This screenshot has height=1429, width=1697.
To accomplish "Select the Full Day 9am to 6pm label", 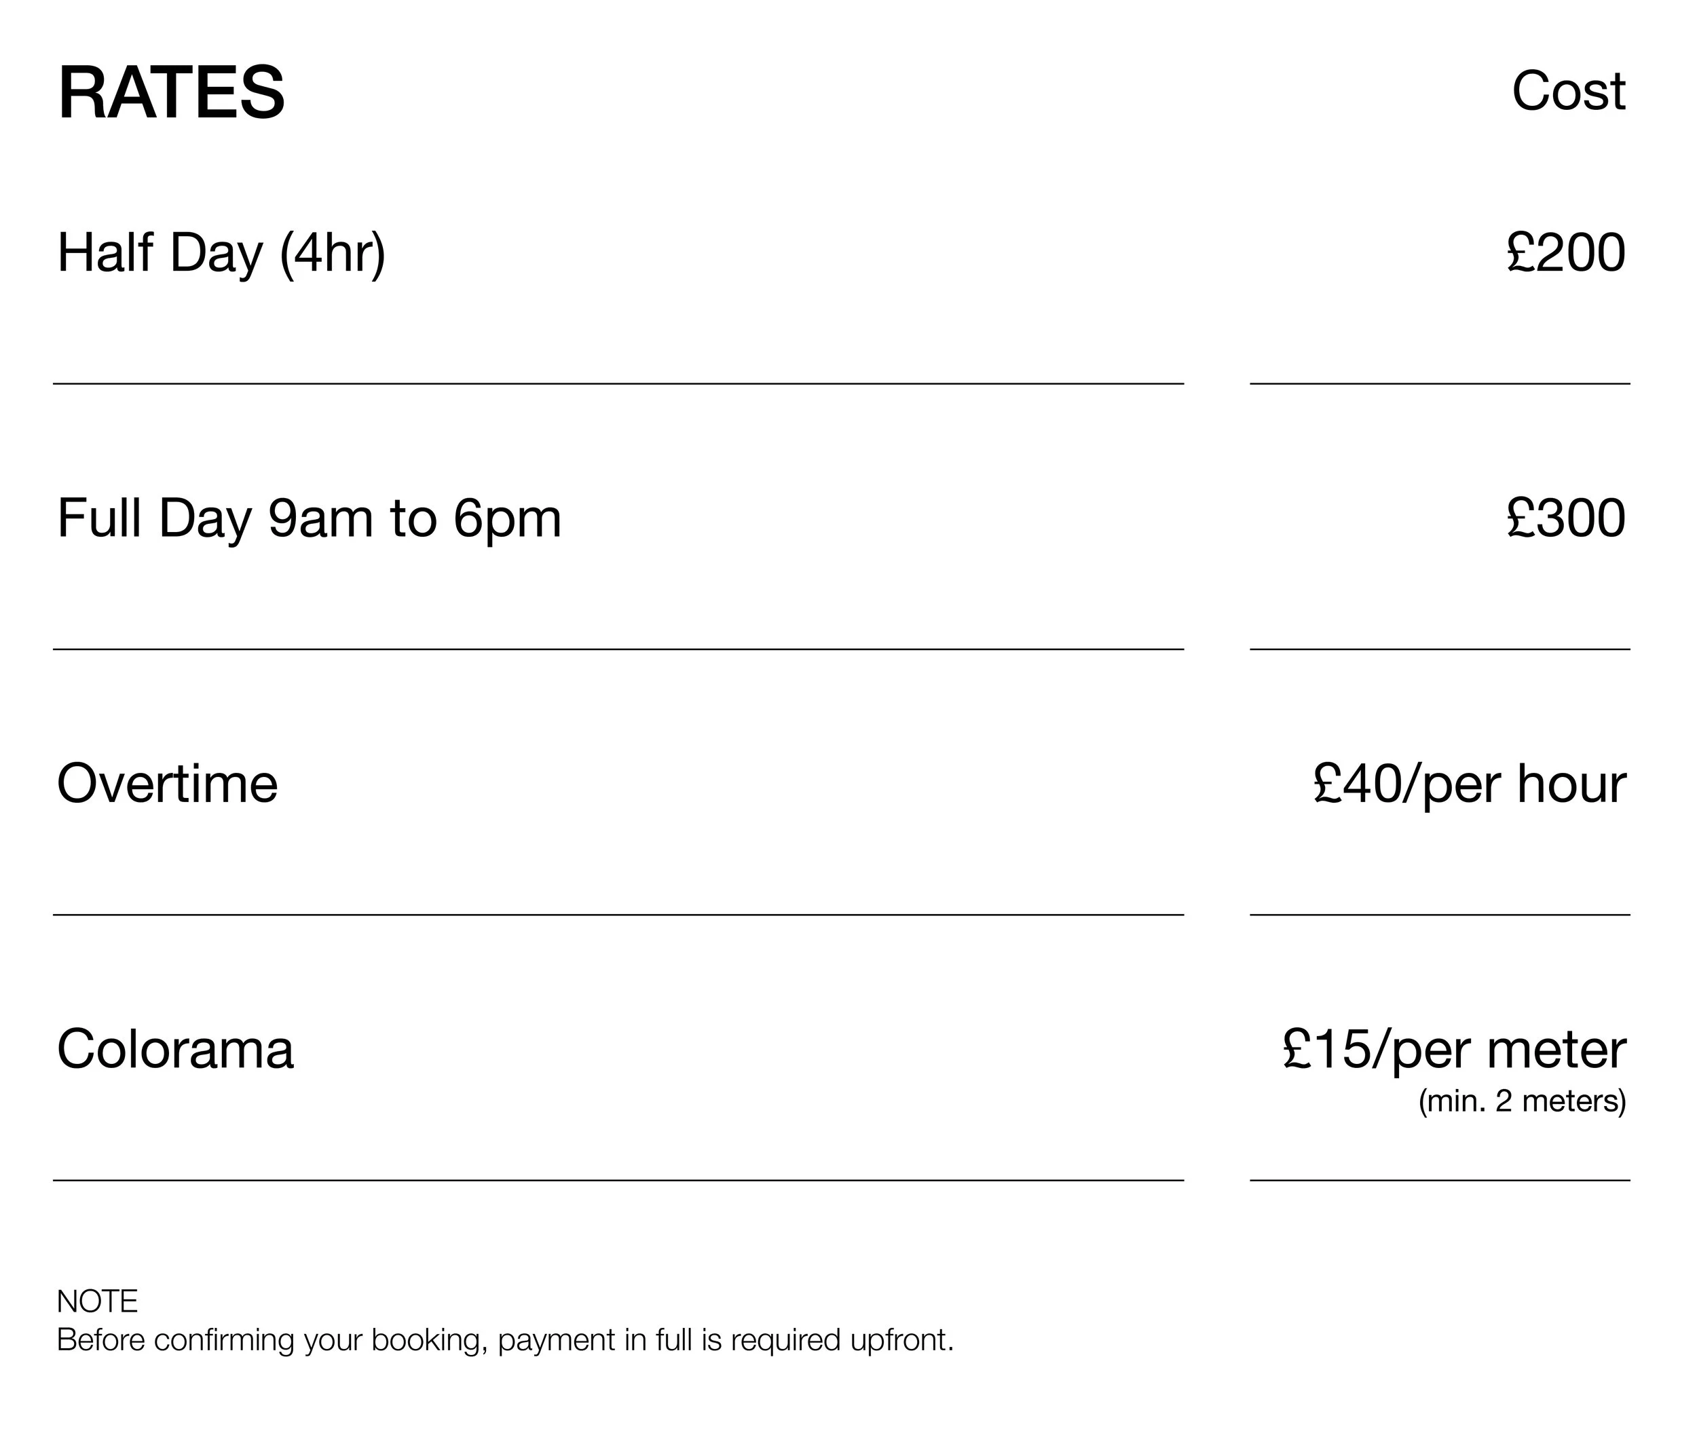I will (x=309, y=518).
